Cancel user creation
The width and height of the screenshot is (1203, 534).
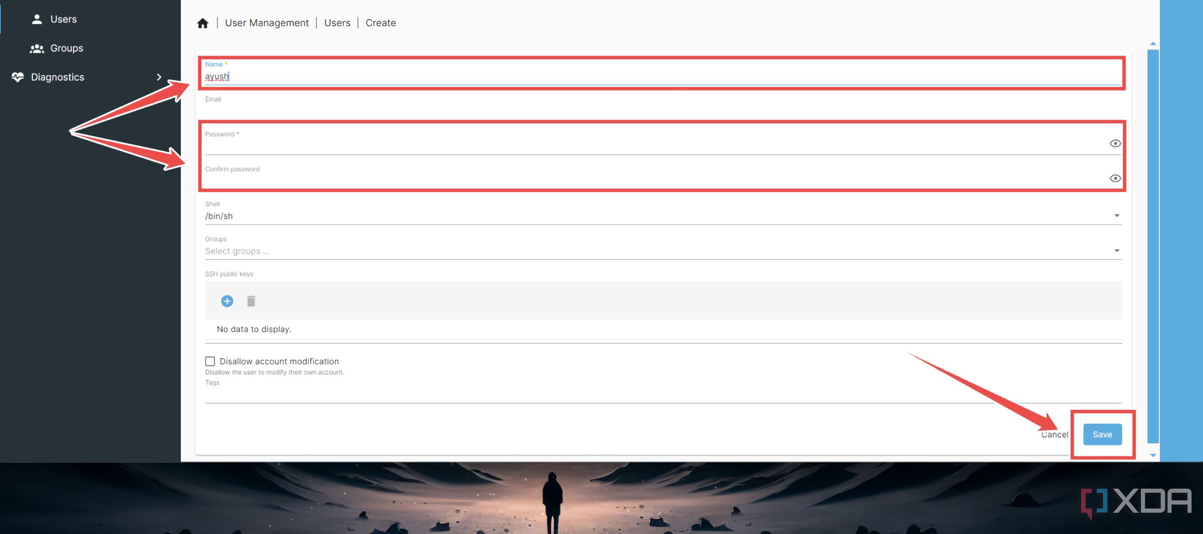tap(1055, 435)
